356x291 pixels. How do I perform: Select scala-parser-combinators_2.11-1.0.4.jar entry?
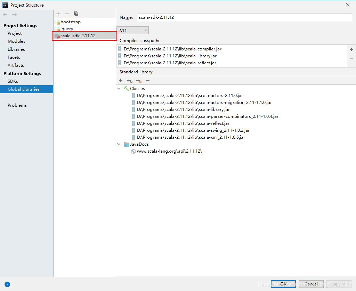pyautogui.click(x=208, y=116)
